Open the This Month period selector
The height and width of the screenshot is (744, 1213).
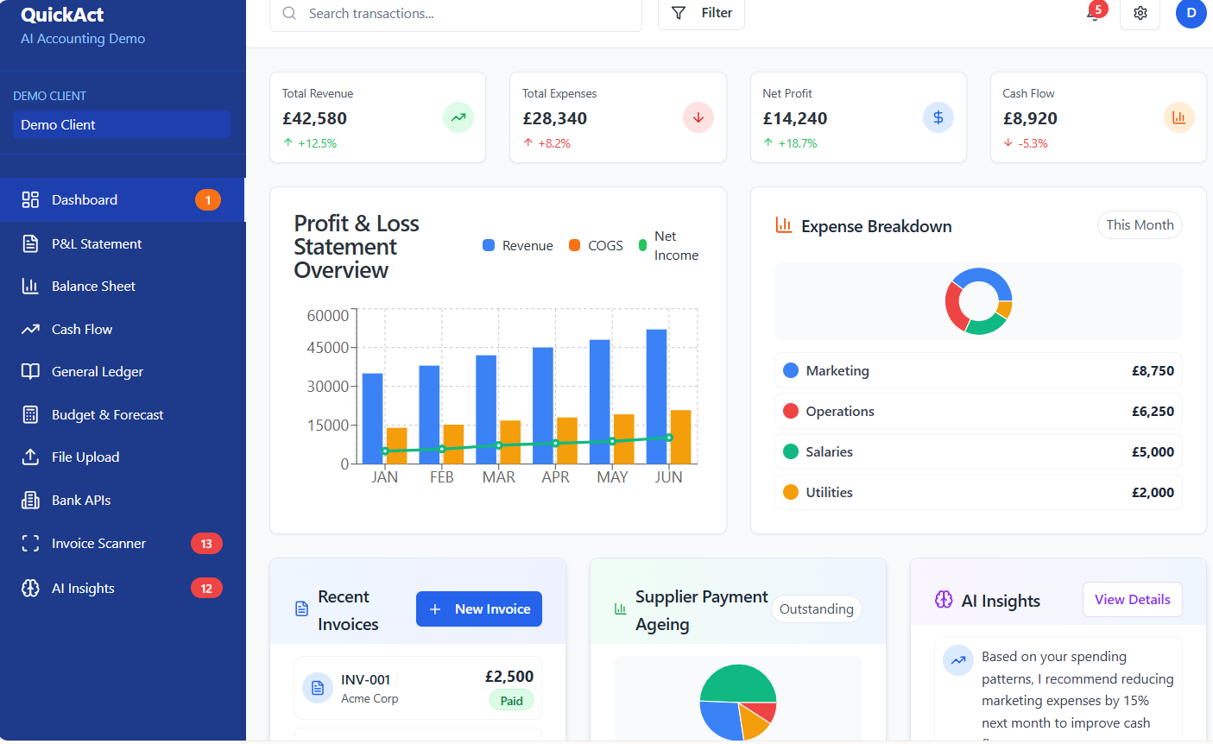click(1139, 225)
